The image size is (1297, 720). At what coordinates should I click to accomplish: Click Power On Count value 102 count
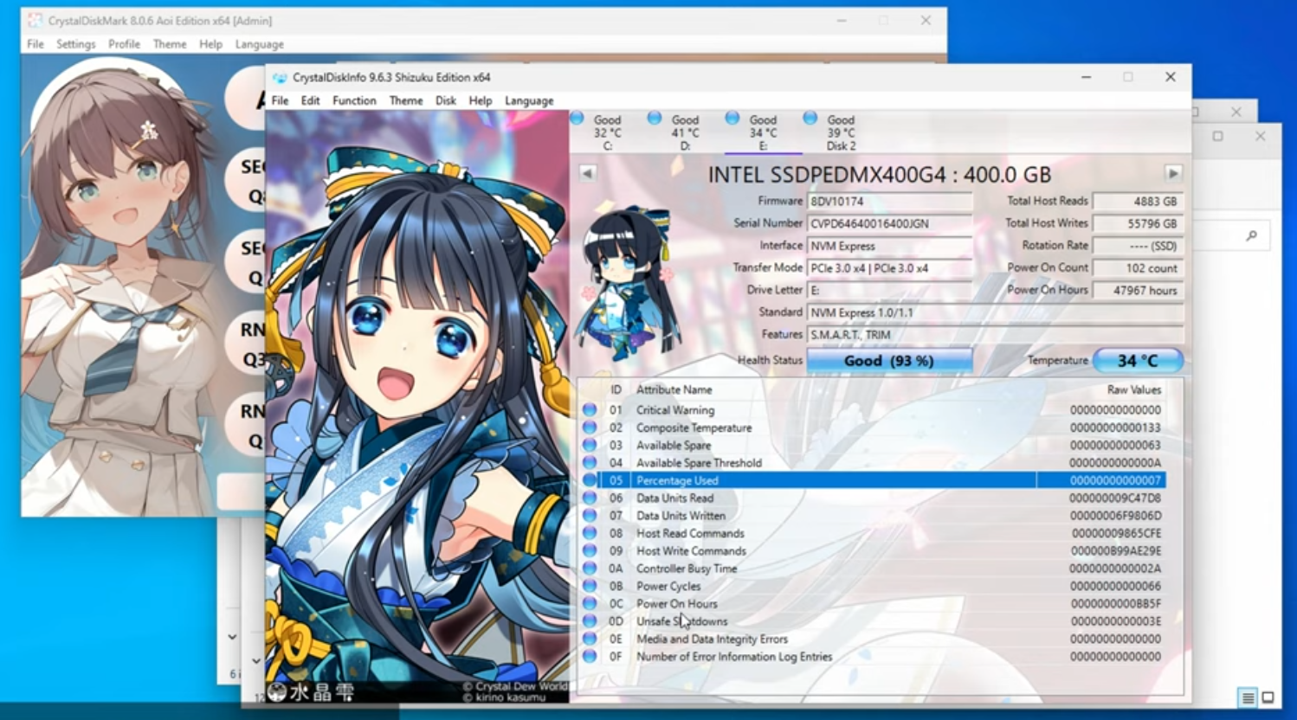click(x=1138, y=268)
